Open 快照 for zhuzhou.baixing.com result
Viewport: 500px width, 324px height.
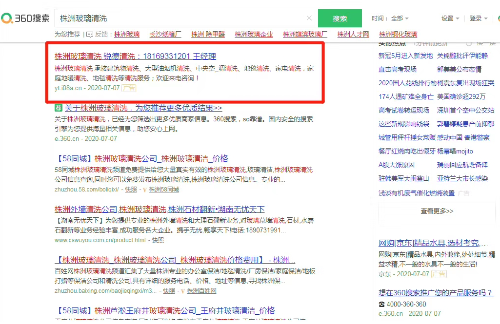[169, 291]
